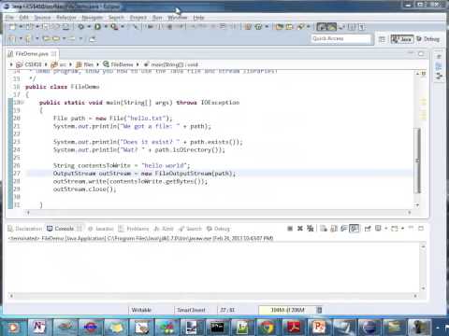Open the Project menu
449x336 pixels.
[x=138, y=18]
